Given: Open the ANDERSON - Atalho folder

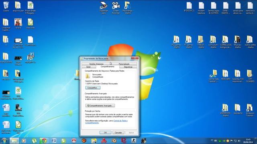Looking at the screenshot, I should tap(226, 110).
